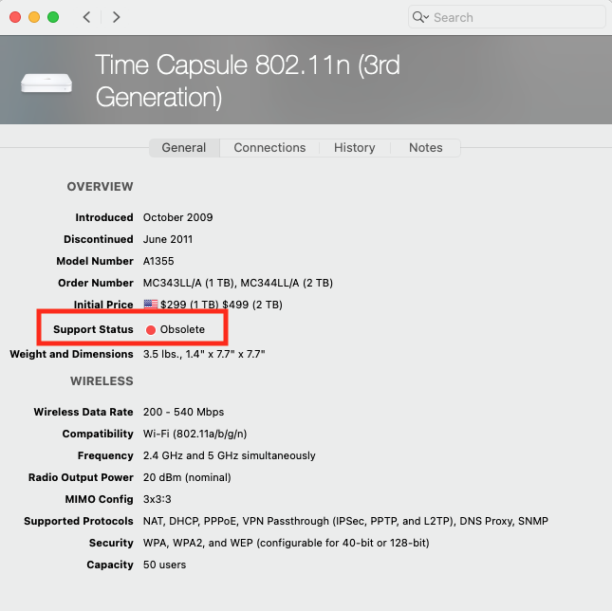Click the '$299 (1 TB) $499 (2 TB)' price
The image size is (612, 611).
coord(221,305)
